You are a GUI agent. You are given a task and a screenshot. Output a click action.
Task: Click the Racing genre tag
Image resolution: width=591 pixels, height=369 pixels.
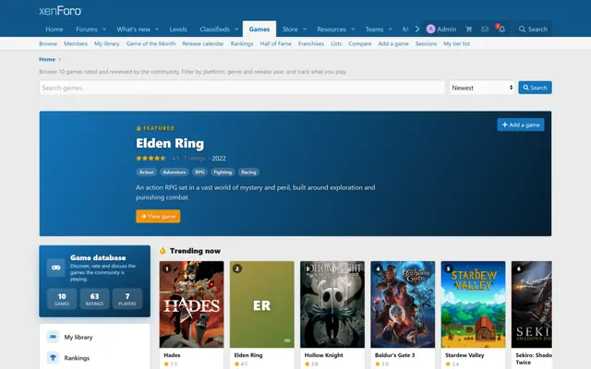(248, 173)
